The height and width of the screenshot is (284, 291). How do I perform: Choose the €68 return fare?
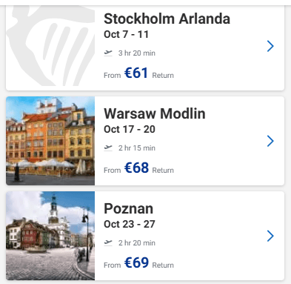136,168
